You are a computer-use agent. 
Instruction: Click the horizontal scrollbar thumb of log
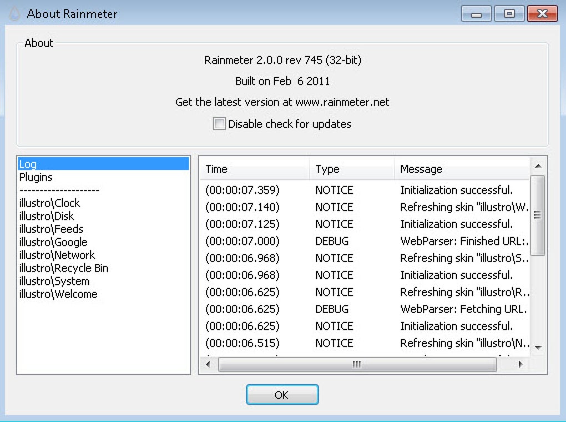357,364
